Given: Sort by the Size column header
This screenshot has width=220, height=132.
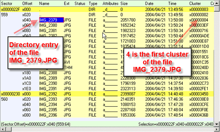Looking at the screenshot, I should click(124, 4).
